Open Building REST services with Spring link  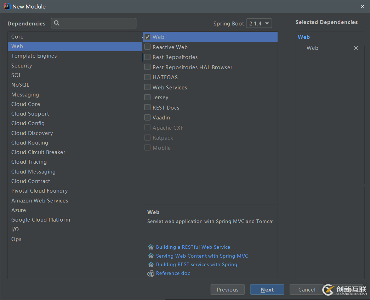point(197,265)
